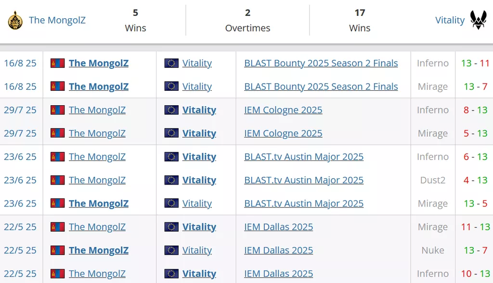Open BLAST Bounty 2025 Season 2 Finals Inferno event
This screenshot has width=493, height=283.
(x=321, y=63)
